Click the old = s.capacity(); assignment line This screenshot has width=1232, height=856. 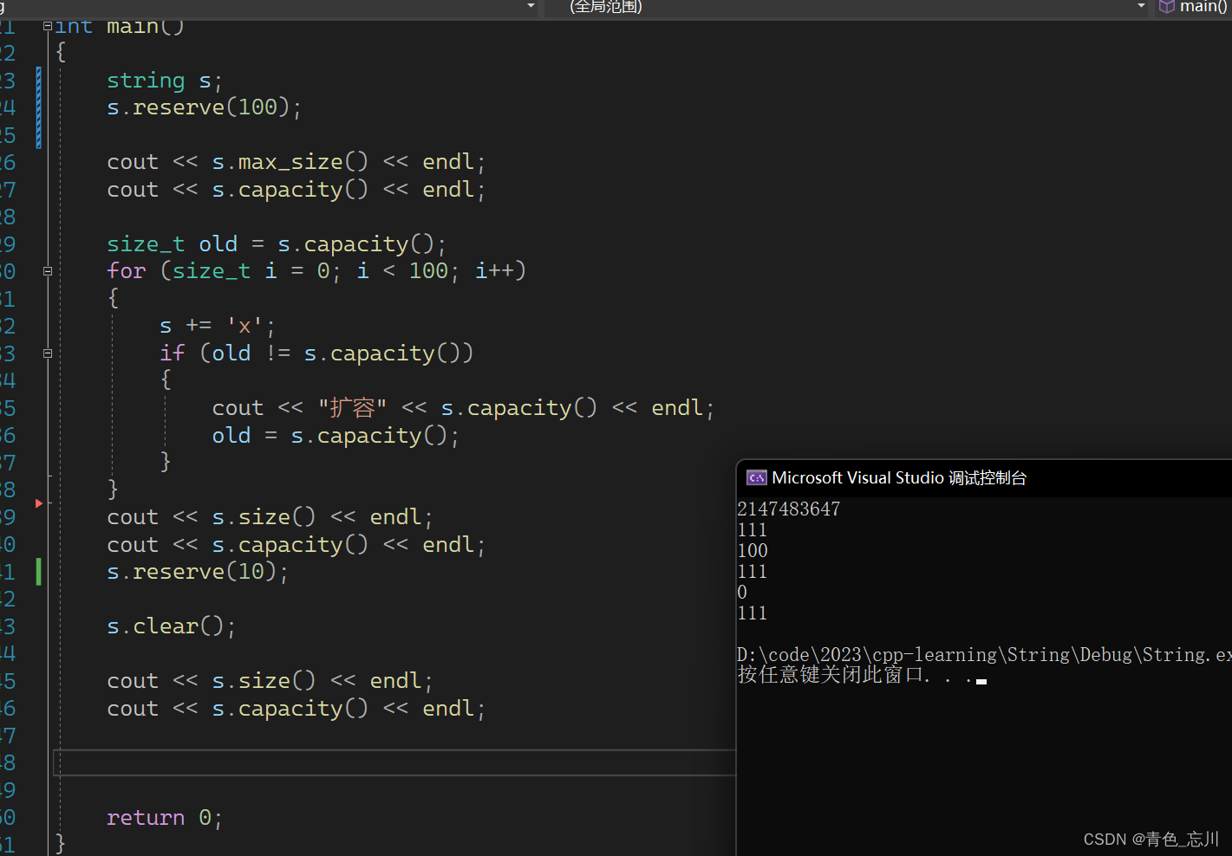tap(336, 436)
